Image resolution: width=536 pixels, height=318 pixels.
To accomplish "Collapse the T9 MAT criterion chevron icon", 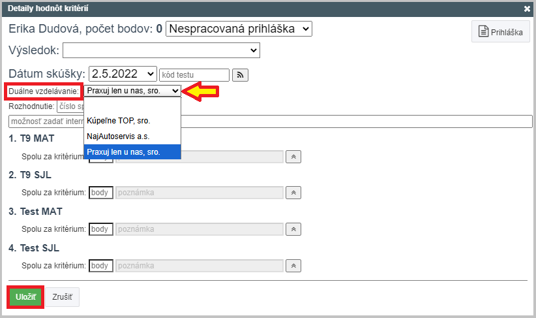I will [293, 157].
